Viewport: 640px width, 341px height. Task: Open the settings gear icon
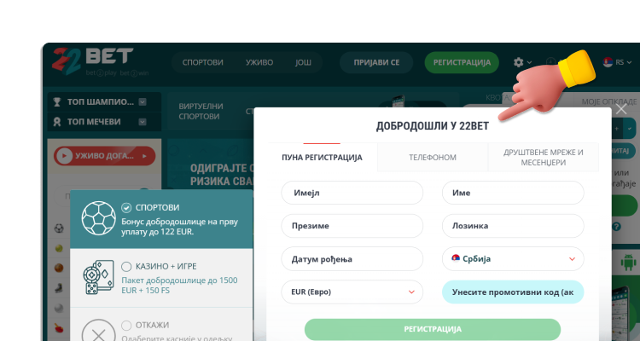pyautogui.click(x=518, y=62)
